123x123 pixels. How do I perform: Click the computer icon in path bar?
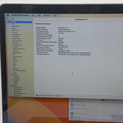pos(37,96)
